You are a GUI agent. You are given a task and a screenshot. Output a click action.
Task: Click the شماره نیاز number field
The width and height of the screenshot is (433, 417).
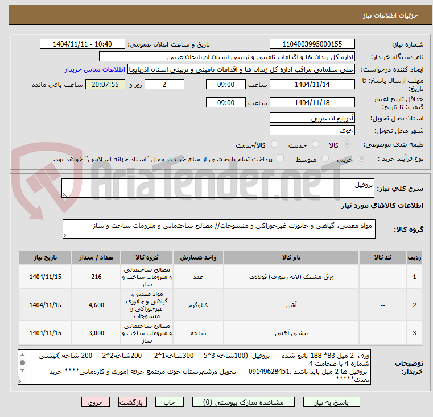tap(312, 44)
